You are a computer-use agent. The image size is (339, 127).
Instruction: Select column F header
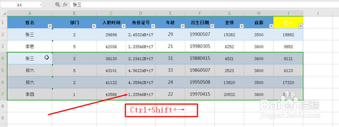point(200,14)
